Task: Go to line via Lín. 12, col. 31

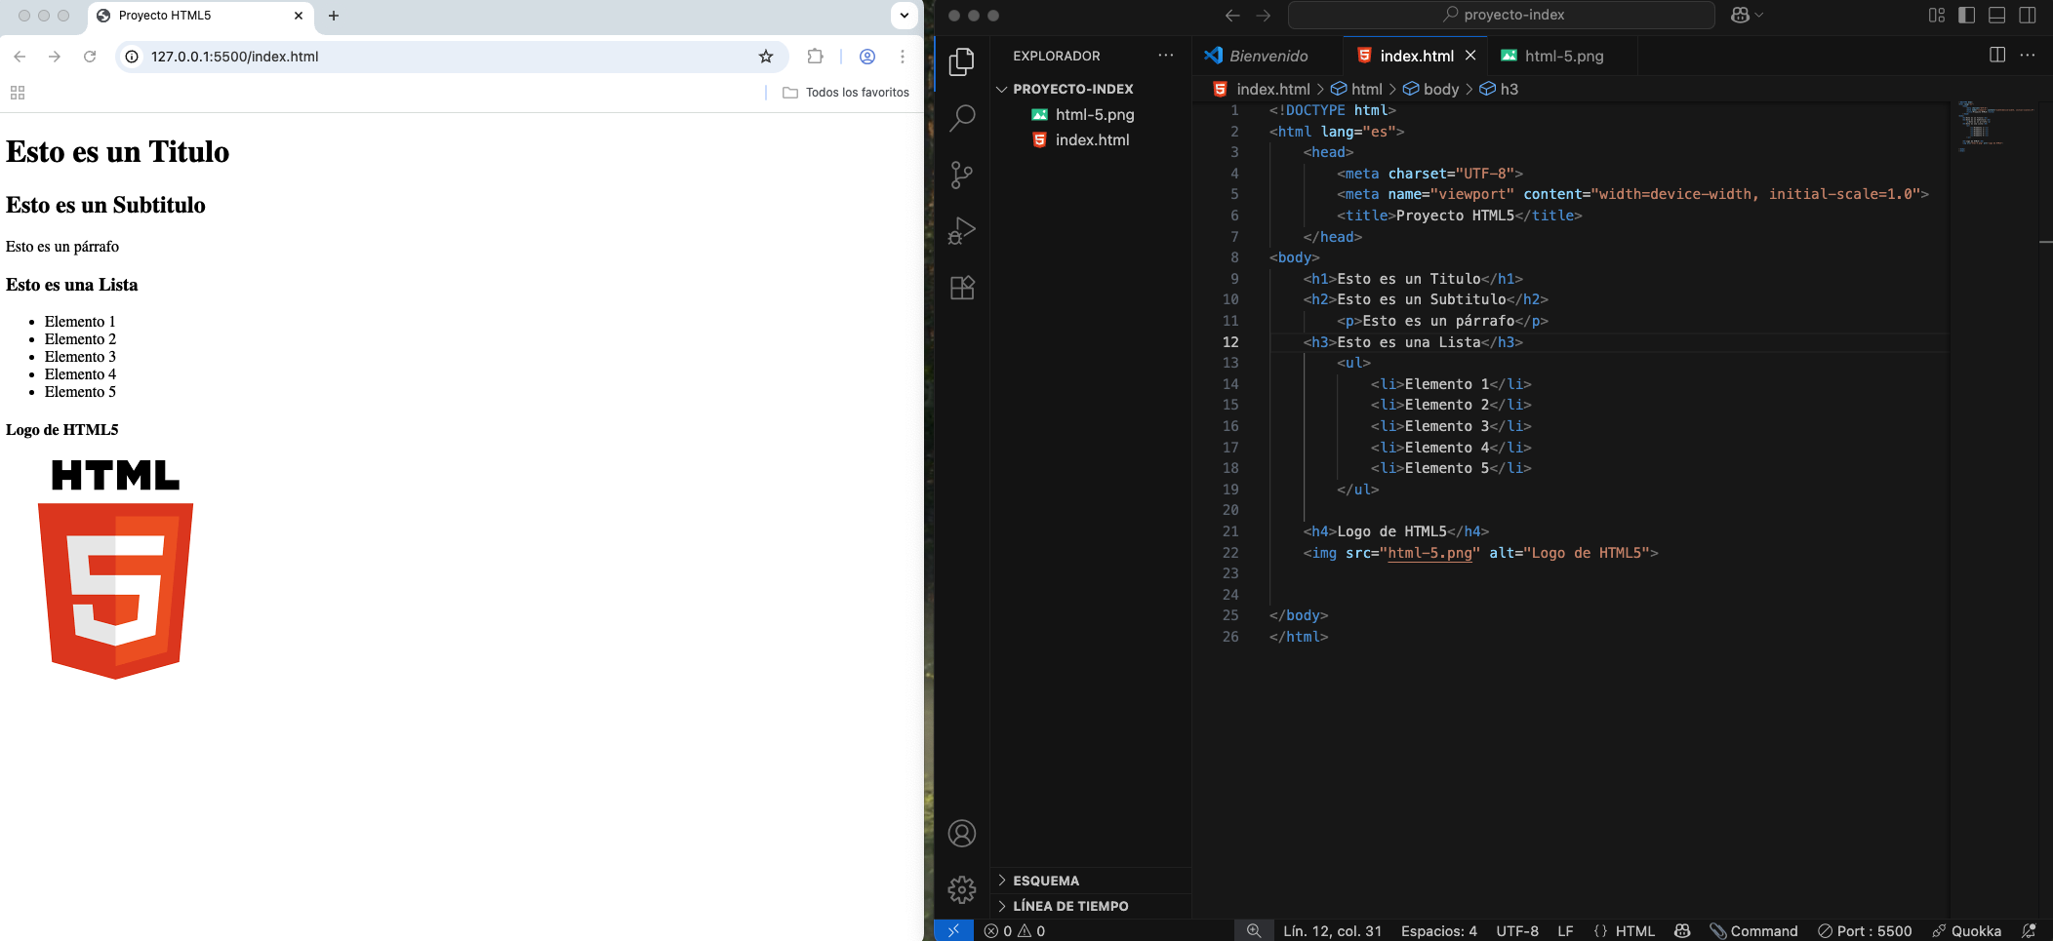Action: 1332,930
